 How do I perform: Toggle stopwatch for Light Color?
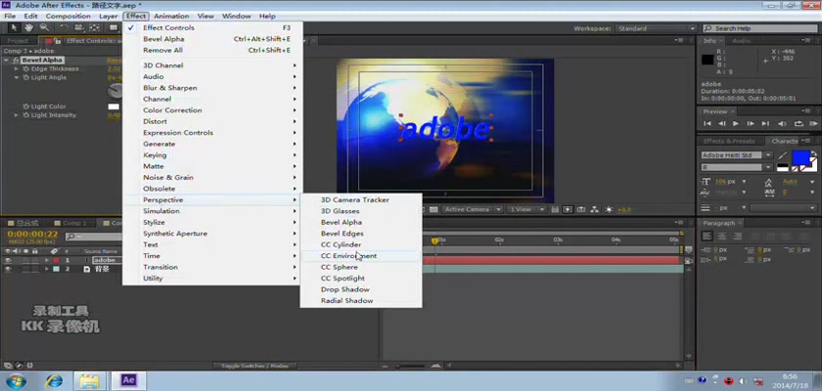pos(25,107)
